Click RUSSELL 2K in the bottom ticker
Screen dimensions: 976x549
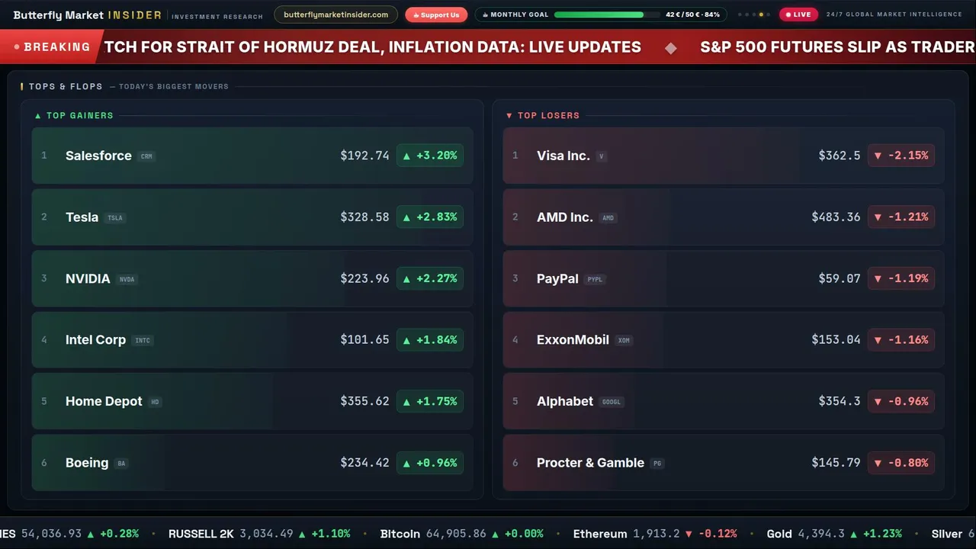click(x=202, y=534)
